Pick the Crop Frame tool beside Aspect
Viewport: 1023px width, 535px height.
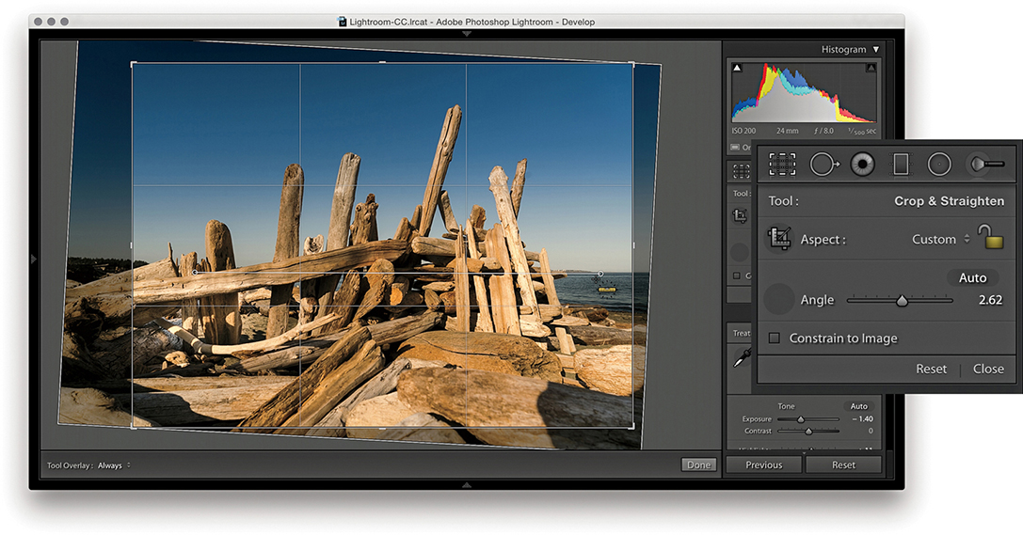[x=779, y=239]
